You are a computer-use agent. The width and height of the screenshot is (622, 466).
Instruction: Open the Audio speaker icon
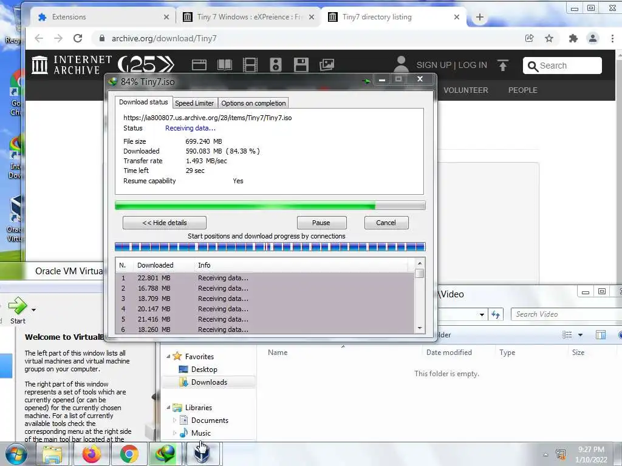point(276,65)
